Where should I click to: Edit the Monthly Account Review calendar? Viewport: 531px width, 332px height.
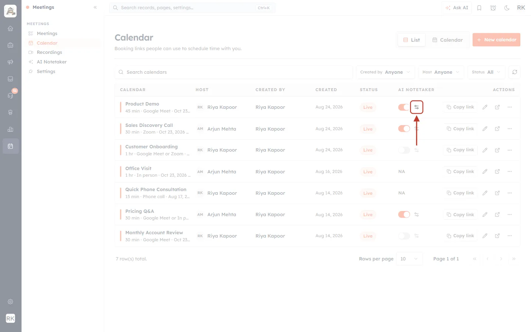pos(485,236)
